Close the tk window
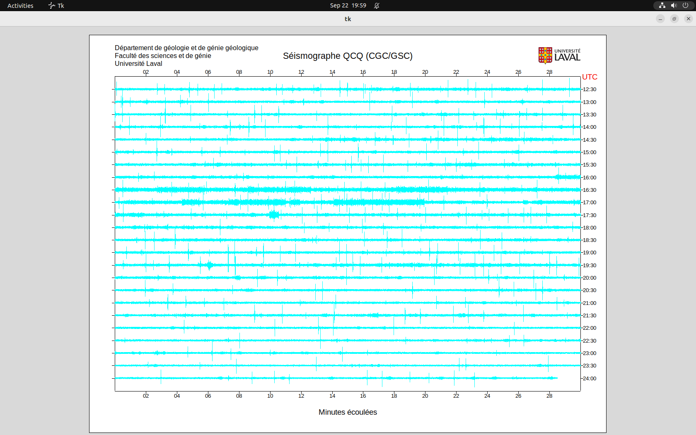The image size is (696, 435). [x=689, y=19]
